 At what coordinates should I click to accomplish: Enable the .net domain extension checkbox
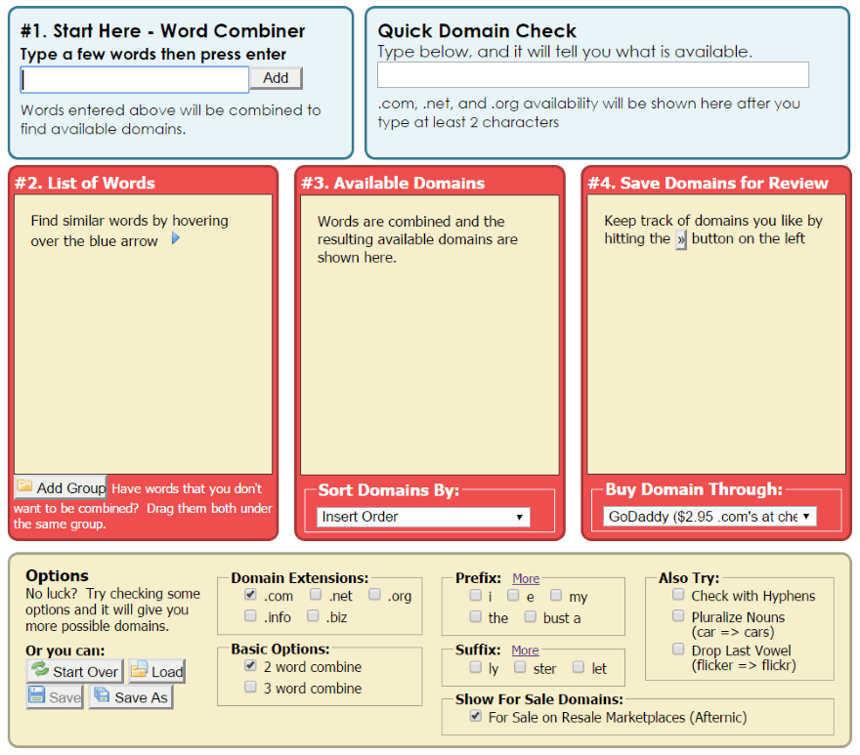click(316, 595)
